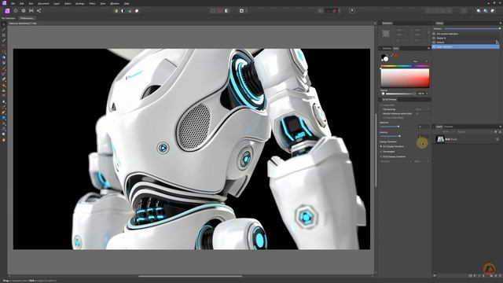The image size is (503, 283).
Task: Open the Layer menu
Action: point(57,3)
